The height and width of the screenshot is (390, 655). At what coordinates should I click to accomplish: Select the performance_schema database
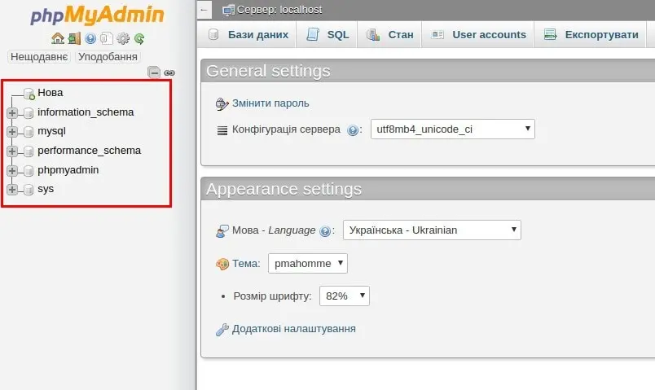[89, 151]
